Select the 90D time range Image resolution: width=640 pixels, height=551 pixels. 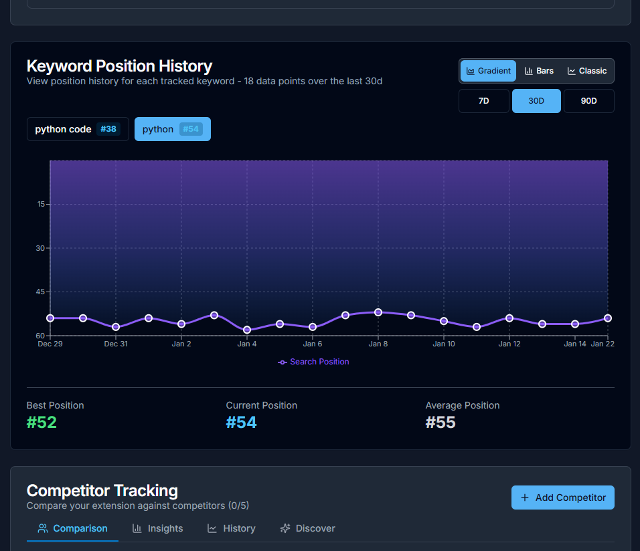click(588, 101)
